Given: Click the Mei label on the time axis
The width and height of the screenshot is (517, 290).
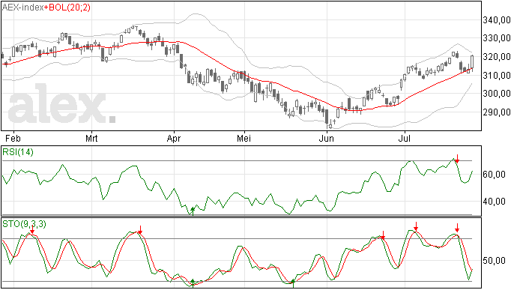Looking at the screenshot, I should pos(244,138).
